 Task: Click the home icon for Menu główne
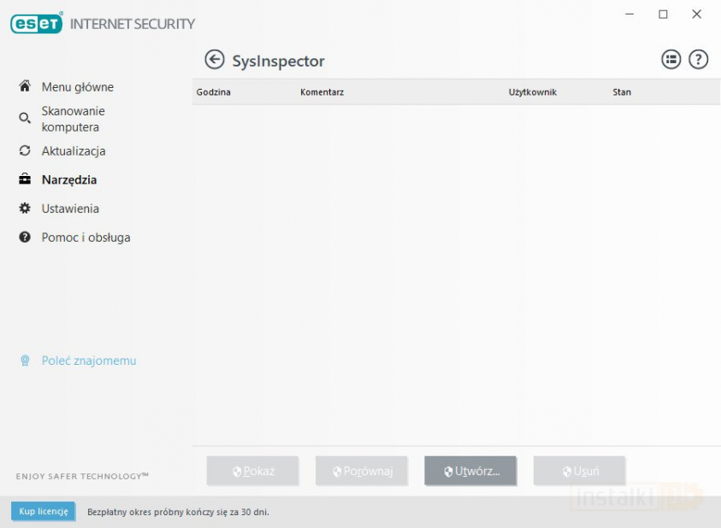[25, 87]
